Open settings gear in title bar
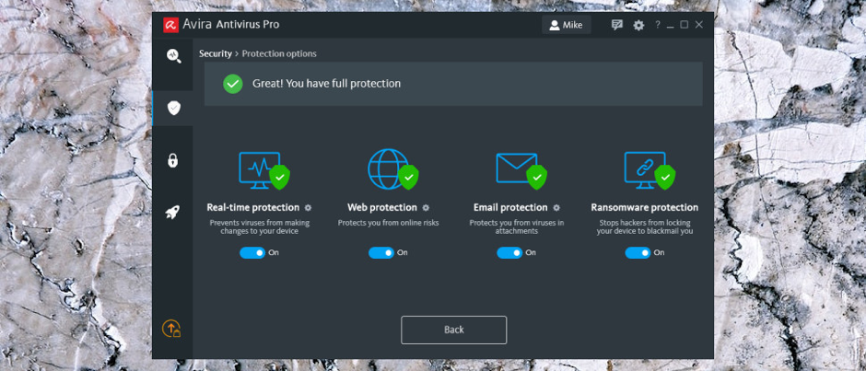The height and width of the screenshot is (371, 866). tap(638, 25)
